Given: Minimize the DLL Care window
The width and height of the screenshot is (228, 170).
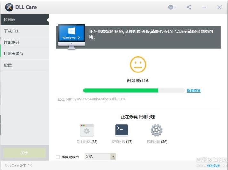Looking at the screenshot, I should tap(204, 7).
